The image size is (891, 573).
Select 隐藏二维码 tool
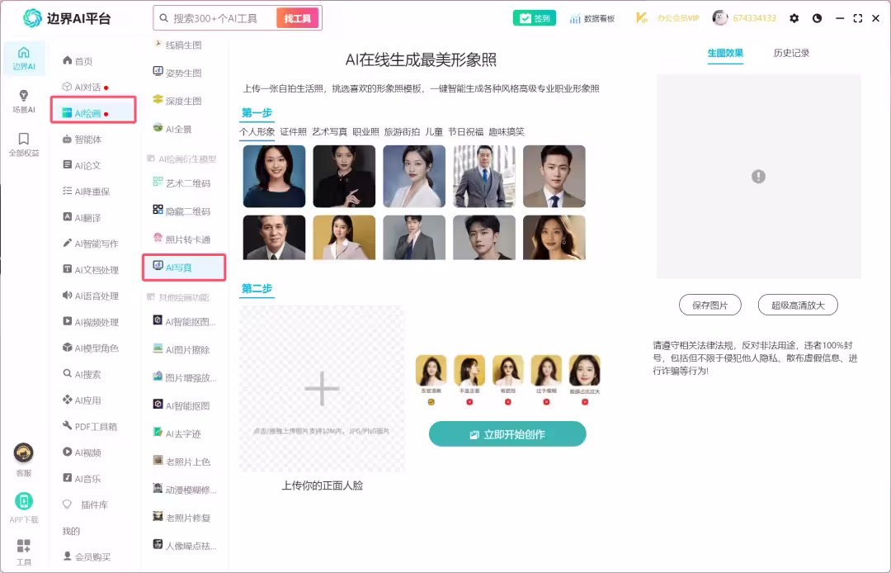(x=181, y=211)
